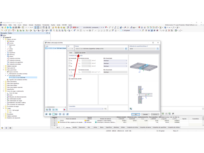This screenshot has width=204, height=153.
Task: Click the function fx icon at dialog bottom
Action: (x=67, y=114)
